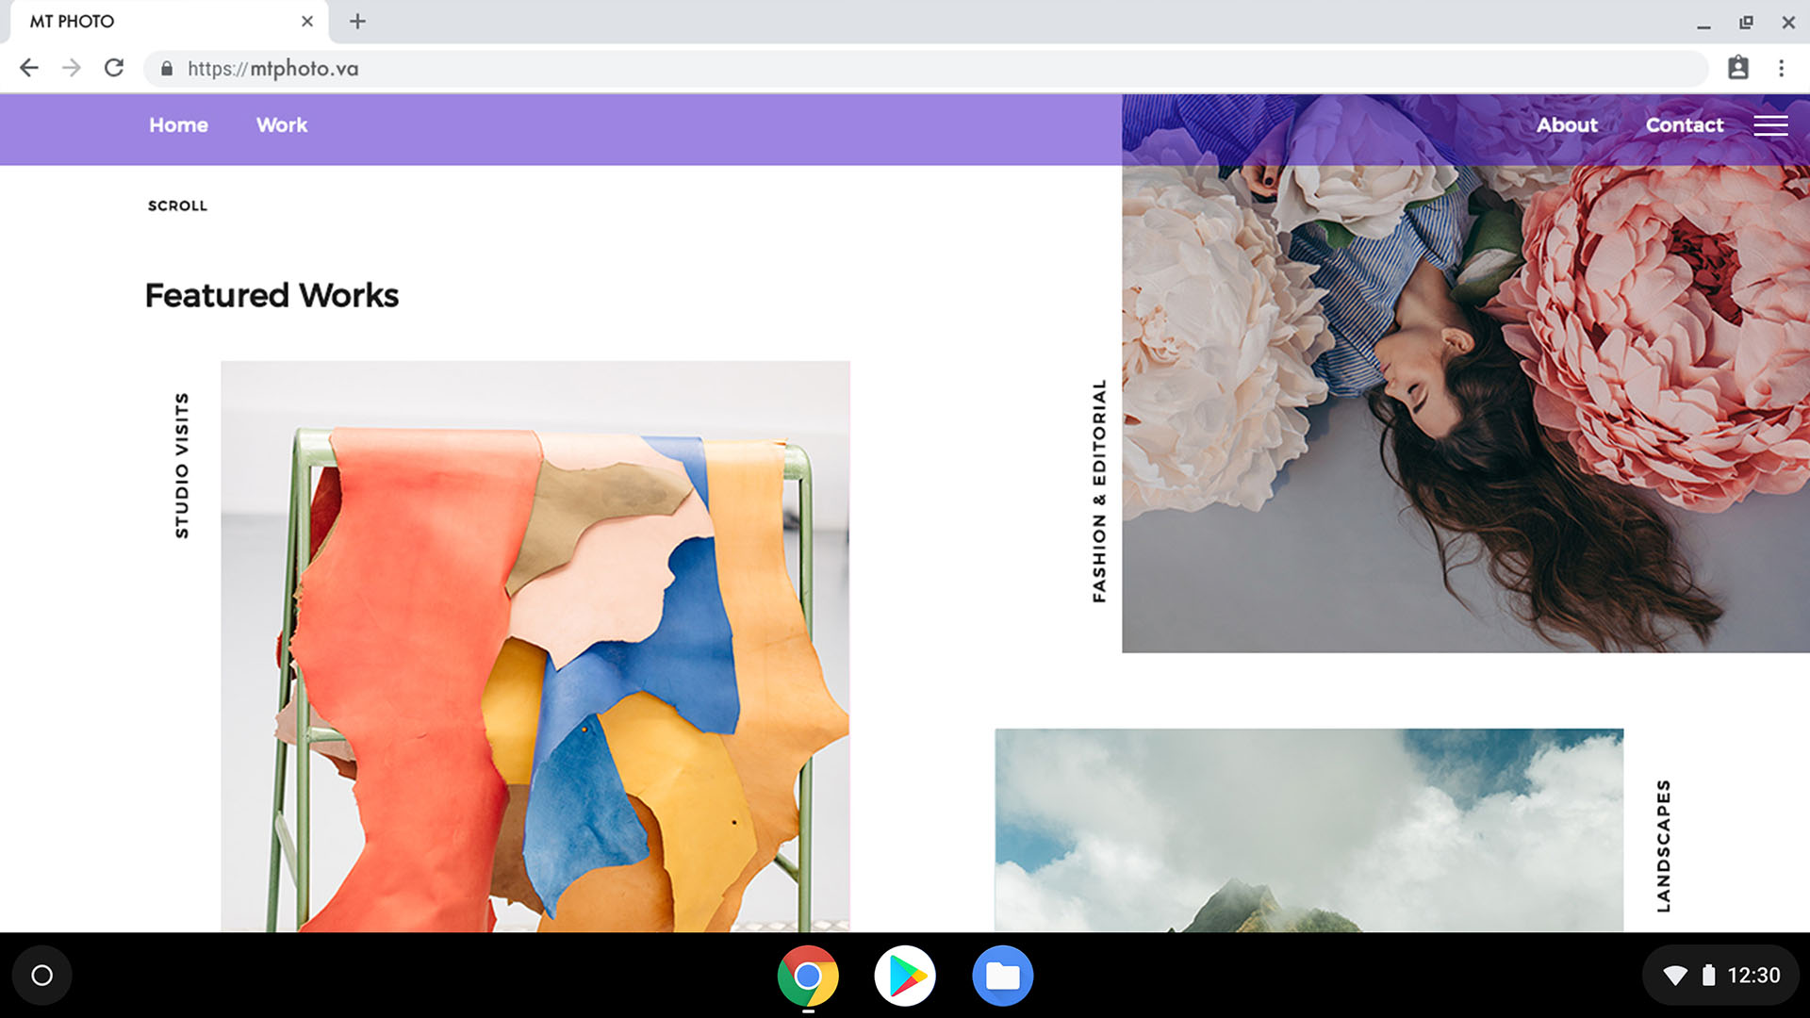Open the cloudy mountain landscape photo
Viewport: 1810px width, 1018px height.
click(1309, 830)
